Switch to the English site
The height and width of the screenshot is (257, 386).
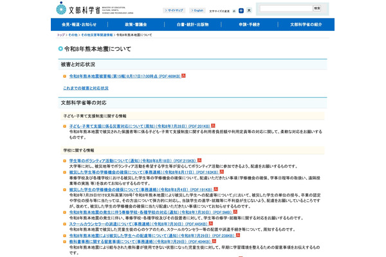198,10
